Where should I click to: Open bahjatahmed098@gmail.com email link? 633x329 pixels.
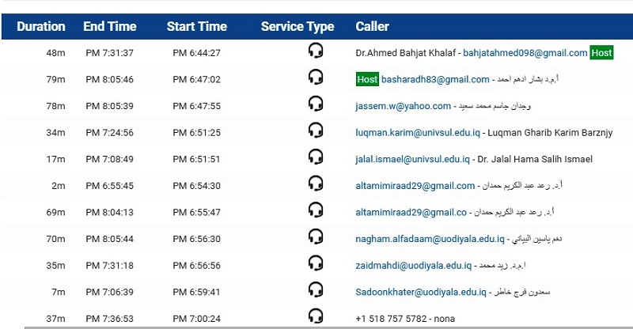click(525, 53)
